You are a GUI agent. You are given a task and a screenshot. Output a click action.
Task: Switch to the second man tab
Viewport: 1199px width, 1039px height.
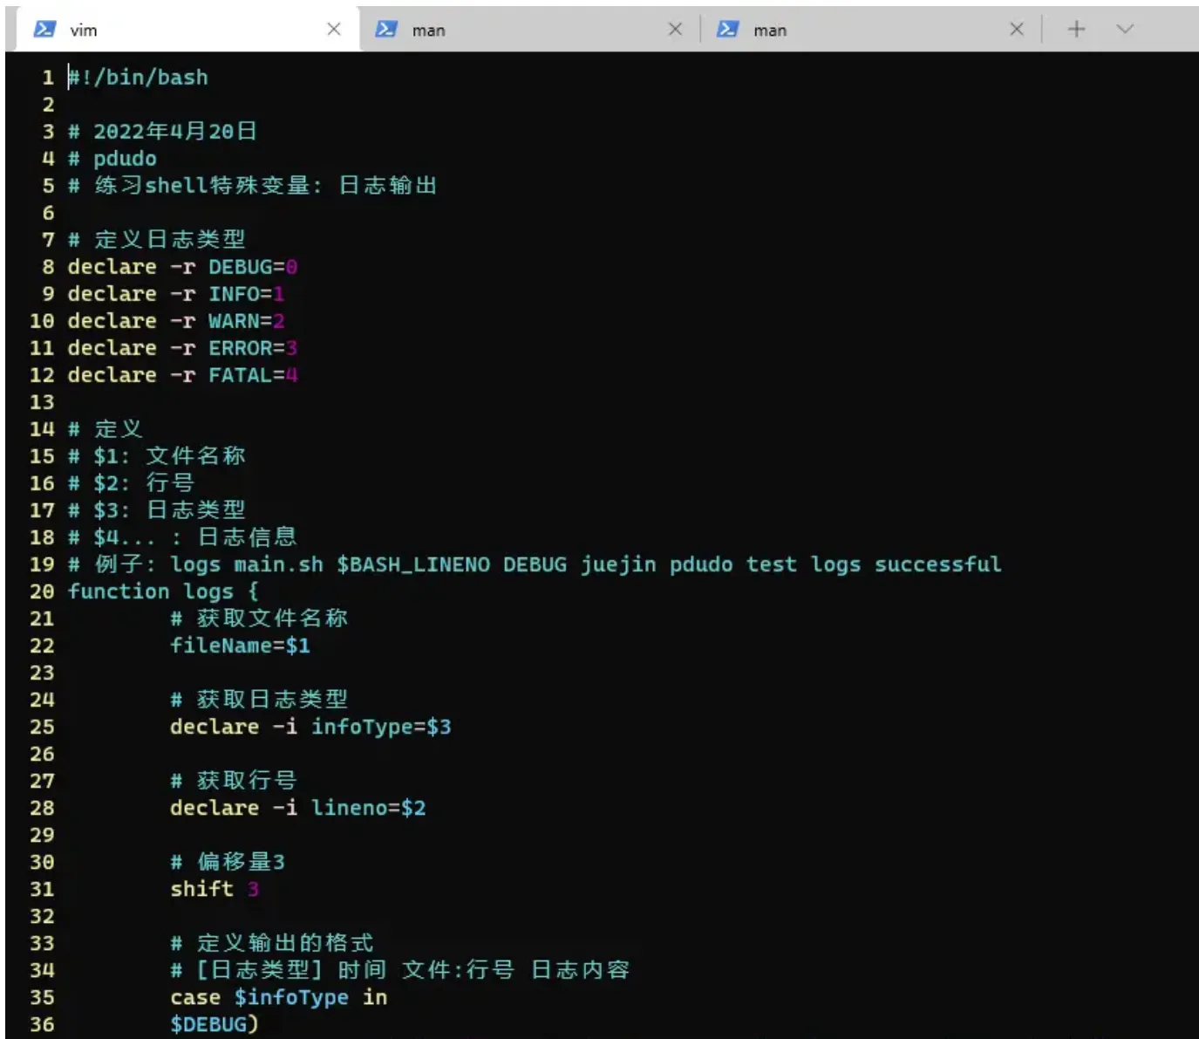[871, 30]
